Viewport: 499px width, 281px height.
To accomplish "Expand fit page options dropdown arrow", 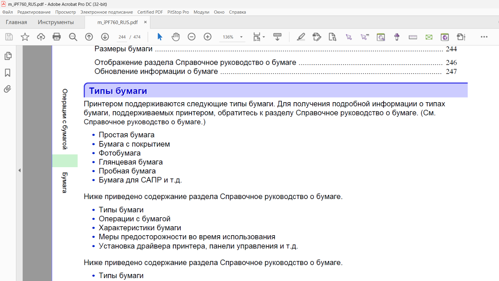I will (264, 37).
